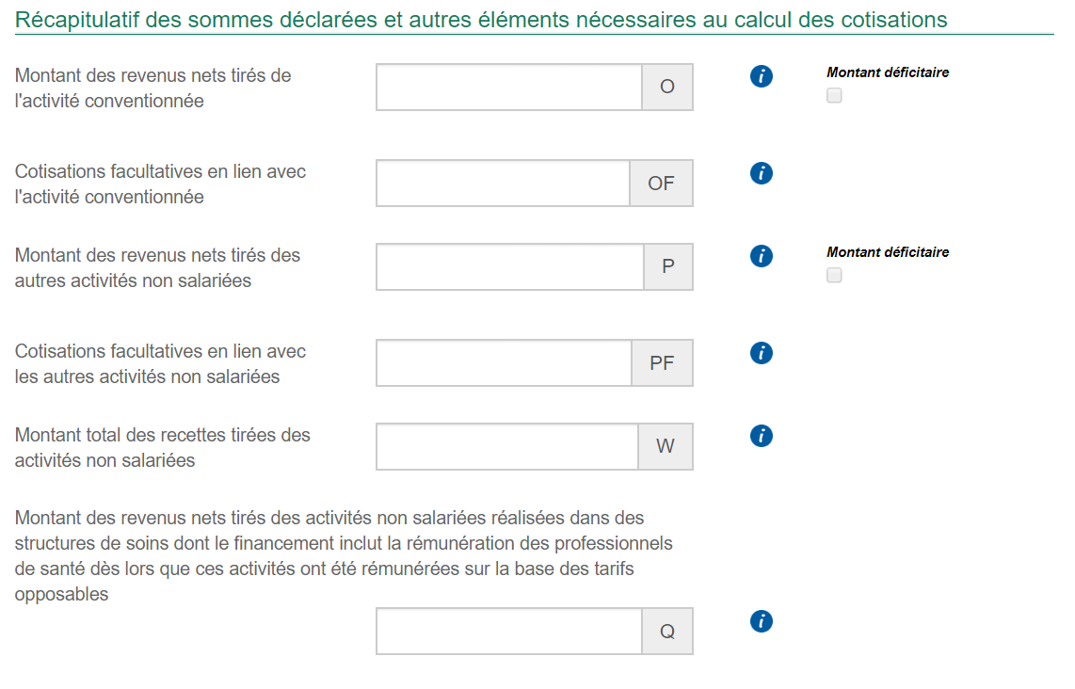Check Montant déficitaire for activité conventionnée
Image resolution: width=1075 pixels, height=689 pixels.
(834, 95)
